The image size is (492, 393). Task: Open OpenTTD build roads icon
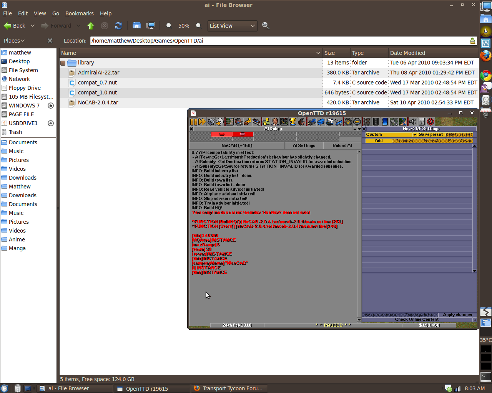[376, 122]
